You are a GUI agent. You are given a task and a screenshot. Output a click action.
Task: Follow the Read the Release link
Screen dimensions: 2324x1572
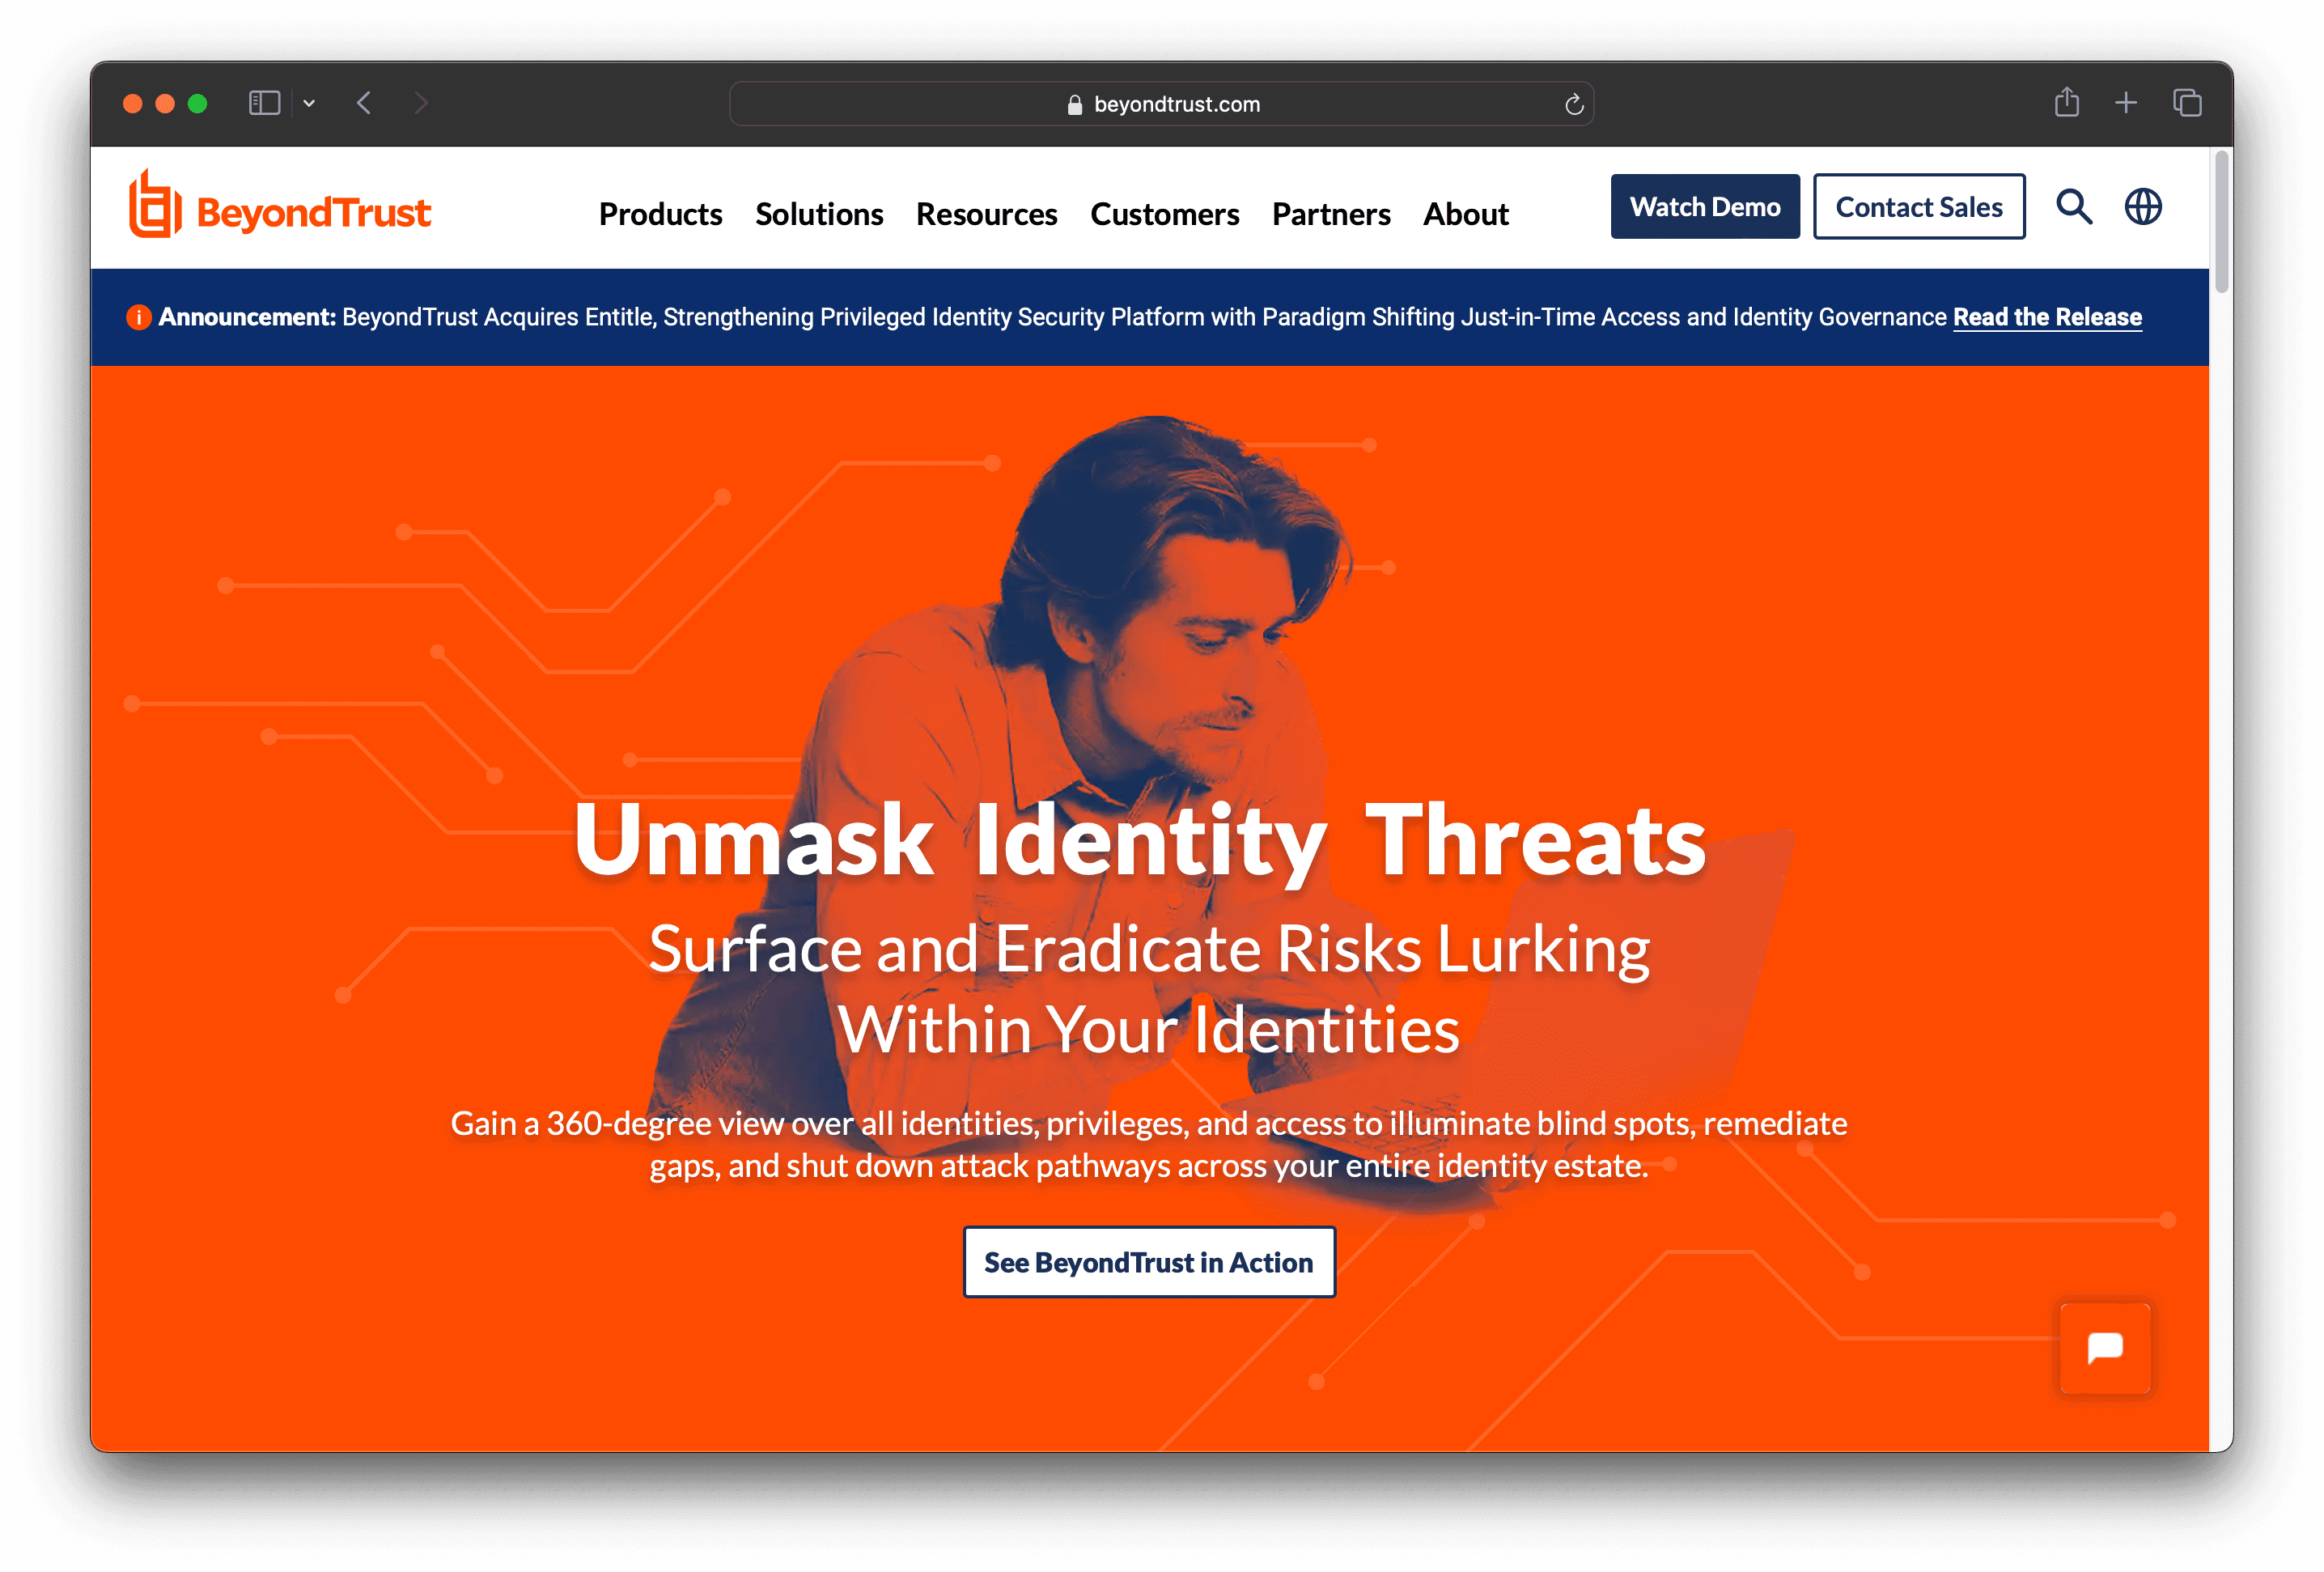click(2046, 317)
